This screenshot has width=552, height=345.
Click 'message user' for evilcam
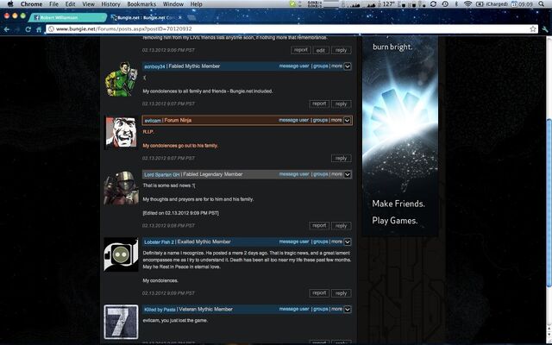coord(293,120)
